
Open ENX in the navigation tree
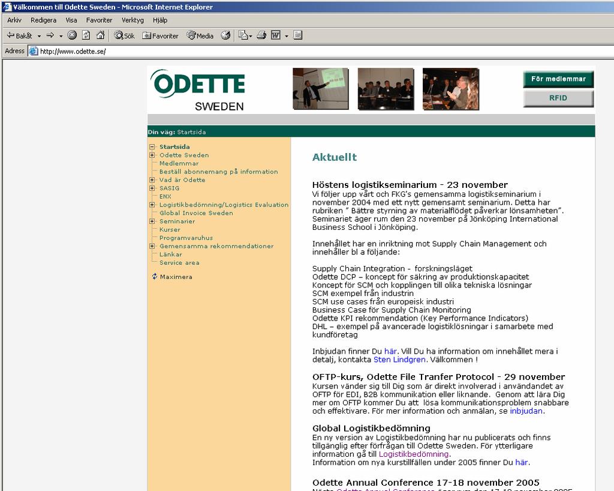(x=165, y=196)
